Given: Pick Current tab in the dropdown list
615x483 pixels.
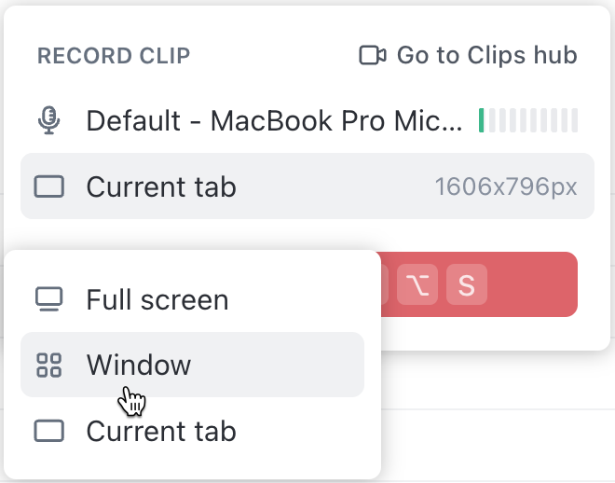Looking at the screenshot, I should (x=160, y=431).
